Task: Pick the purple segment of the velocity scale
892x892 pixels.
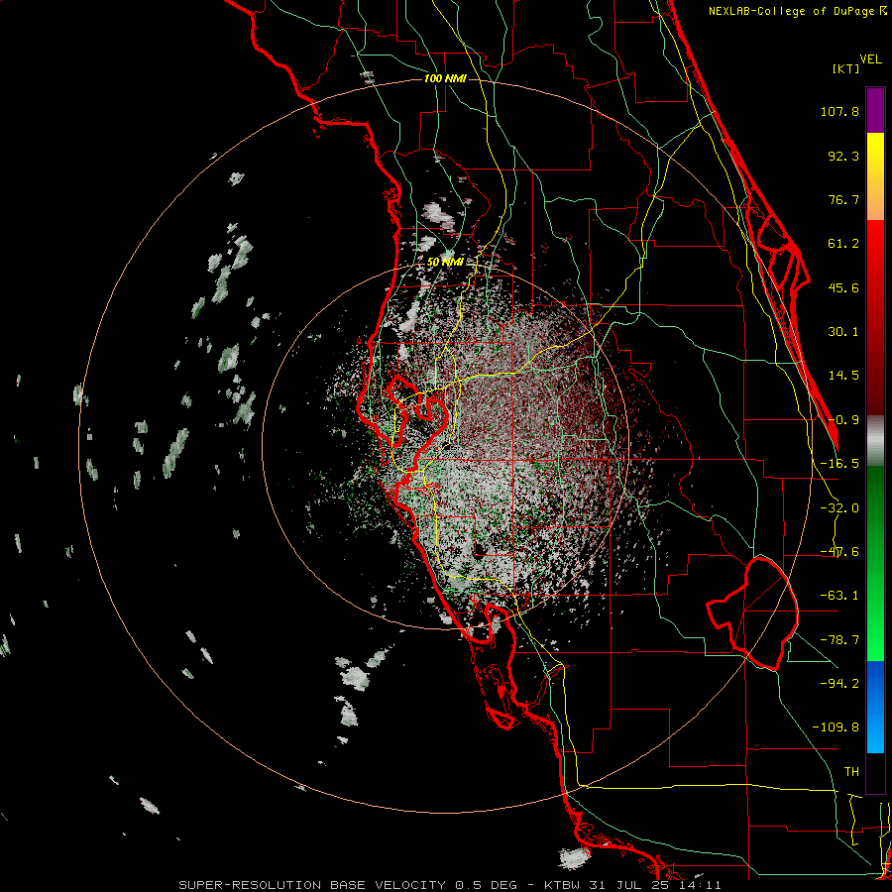Action: [875, 110]
